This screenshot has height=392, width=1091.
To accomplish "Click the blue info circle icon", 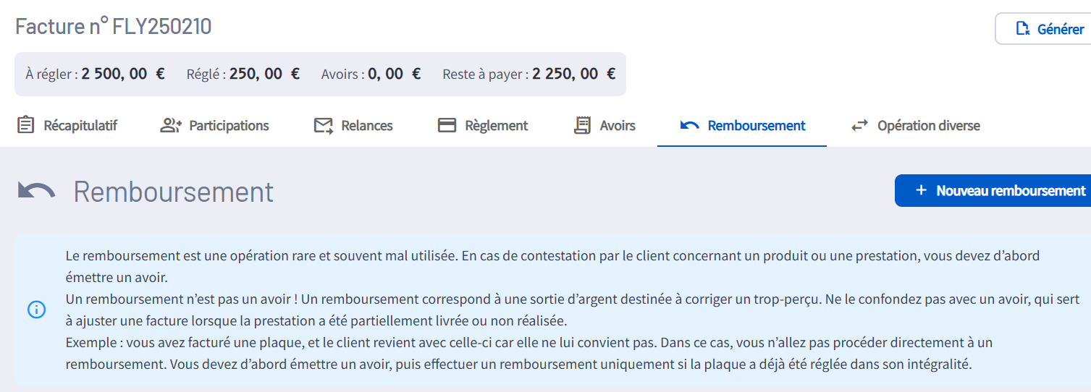I will (x=36, y=310).
